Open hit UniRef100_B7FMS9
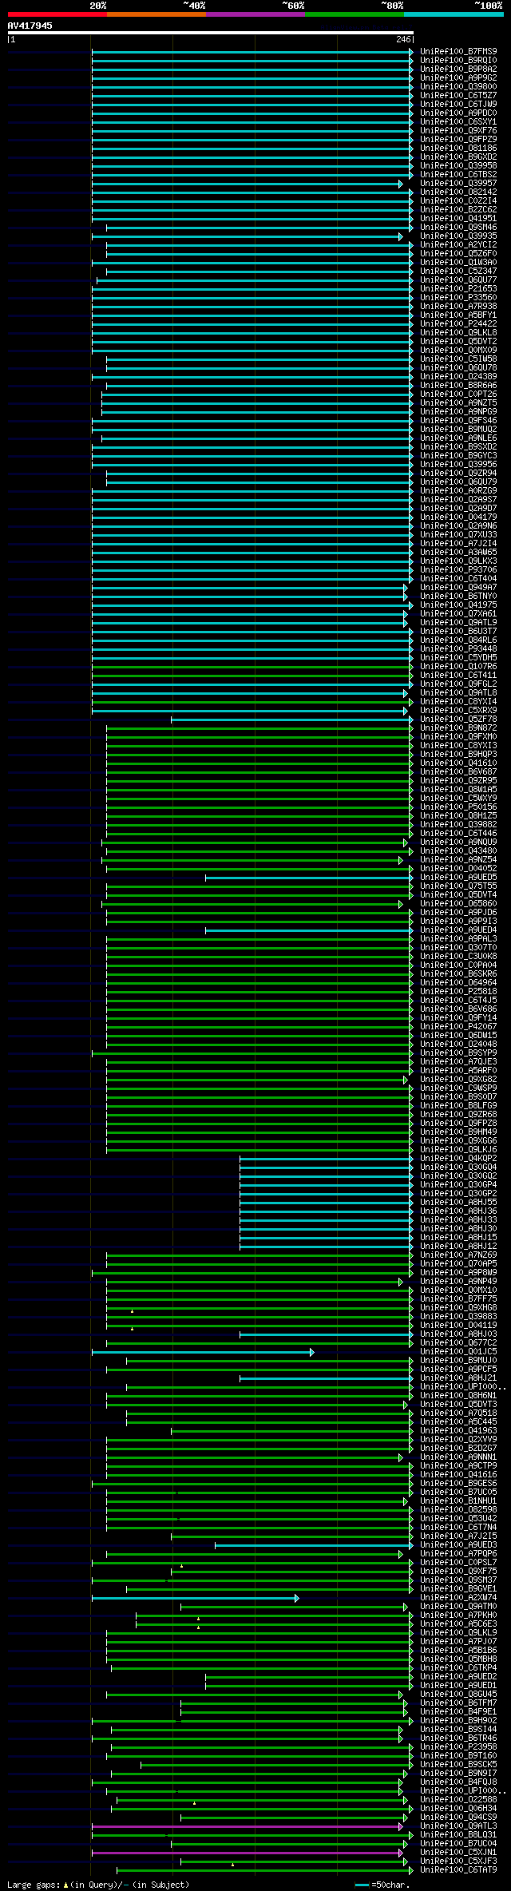Viewport: 511px width, 1891px height. (458, 52)
